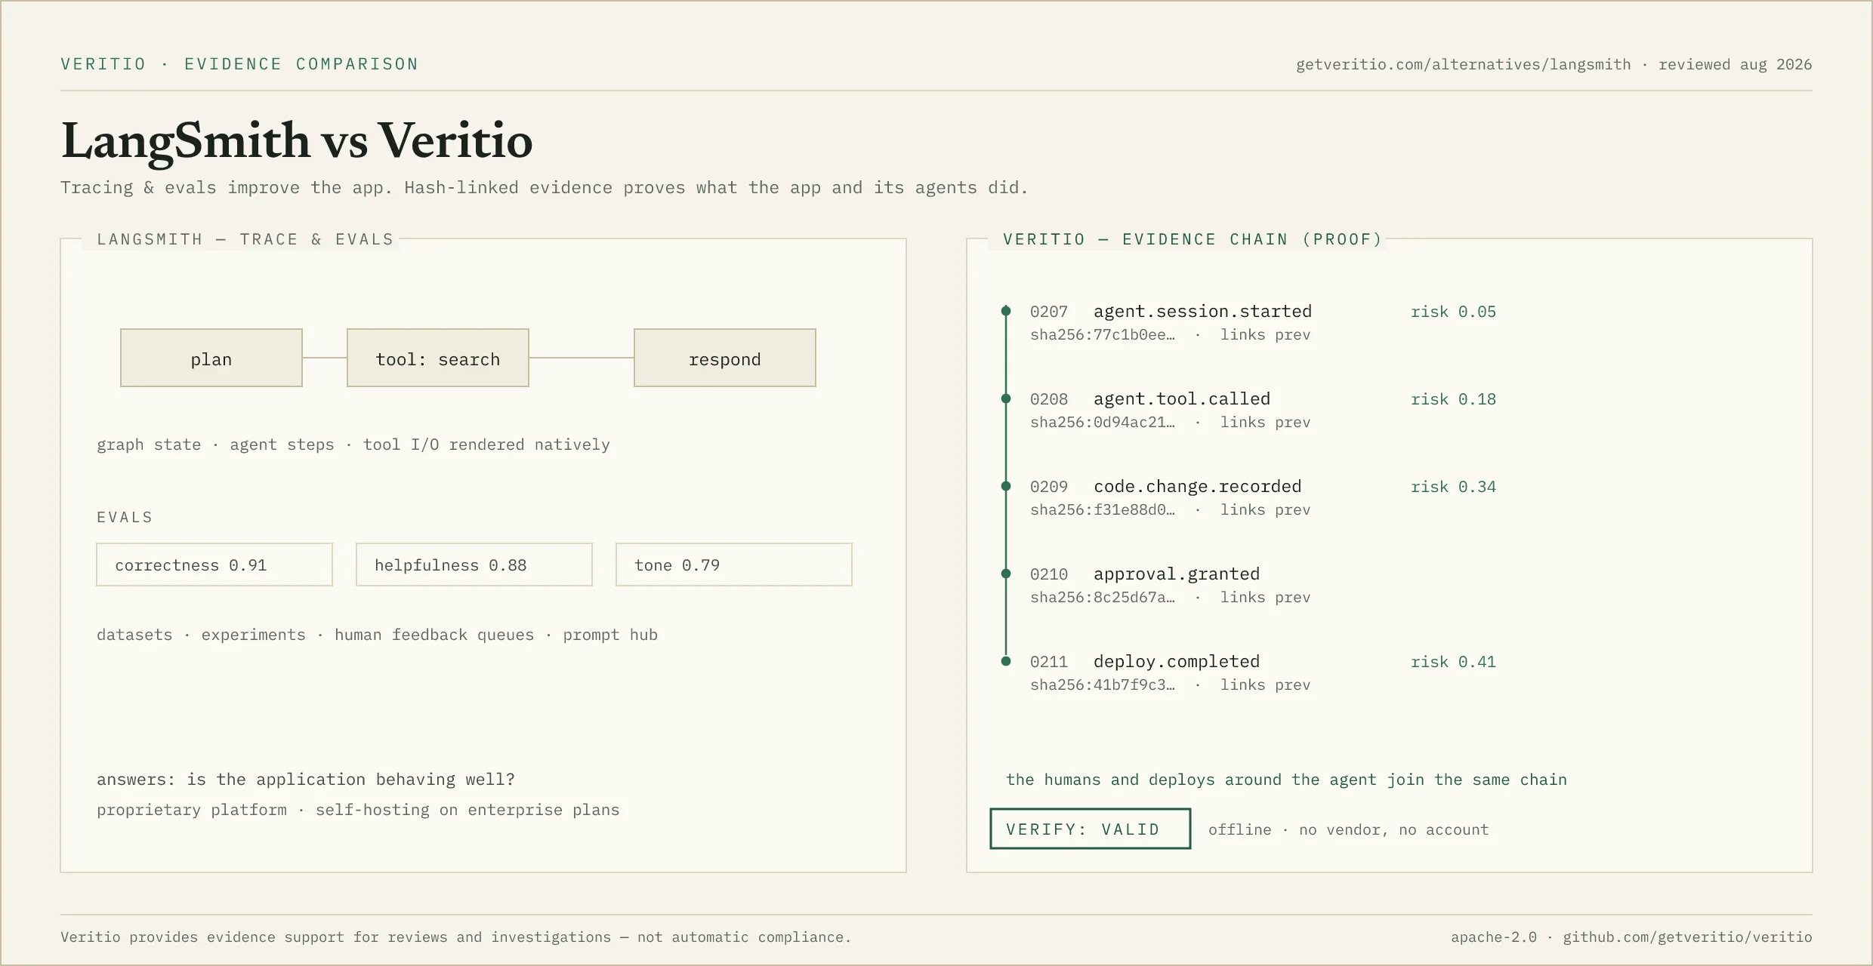The image size is (1873, 966).
Task: Click "links prev" under code.change.recorded
Action: pos(1265,509)
